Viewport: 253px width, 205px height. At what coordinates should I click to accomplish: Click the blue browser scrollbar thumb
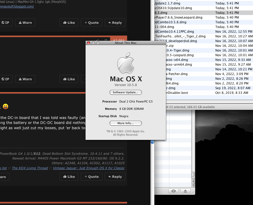coord(152,142)
